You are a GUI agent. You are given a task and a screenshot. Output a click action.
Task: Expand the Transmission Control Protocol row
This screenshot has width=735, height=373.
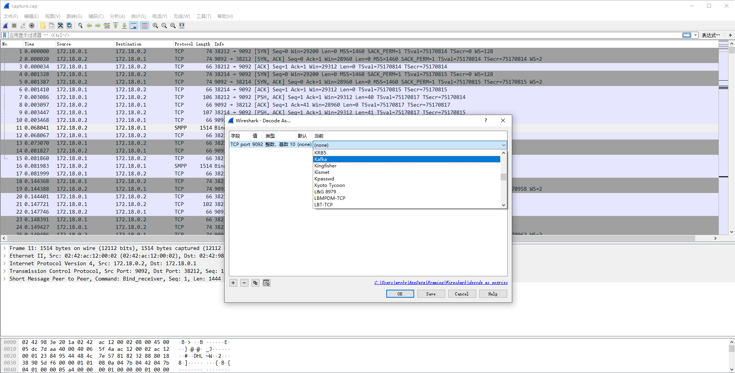click(5, 271)
